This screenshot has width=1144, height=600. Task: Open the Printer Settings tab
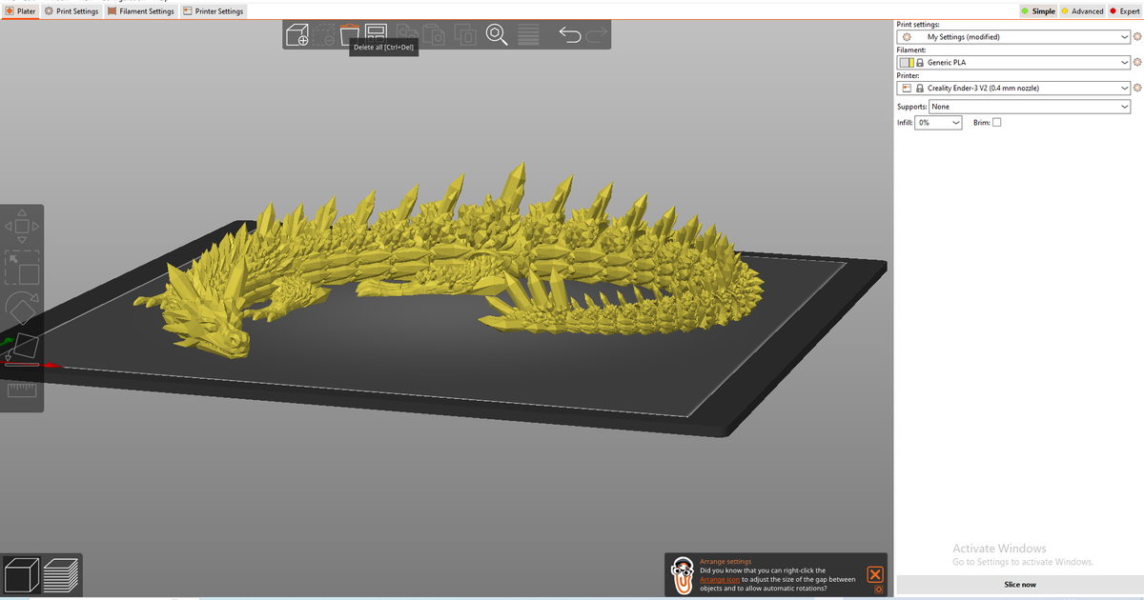coord(214,10)
